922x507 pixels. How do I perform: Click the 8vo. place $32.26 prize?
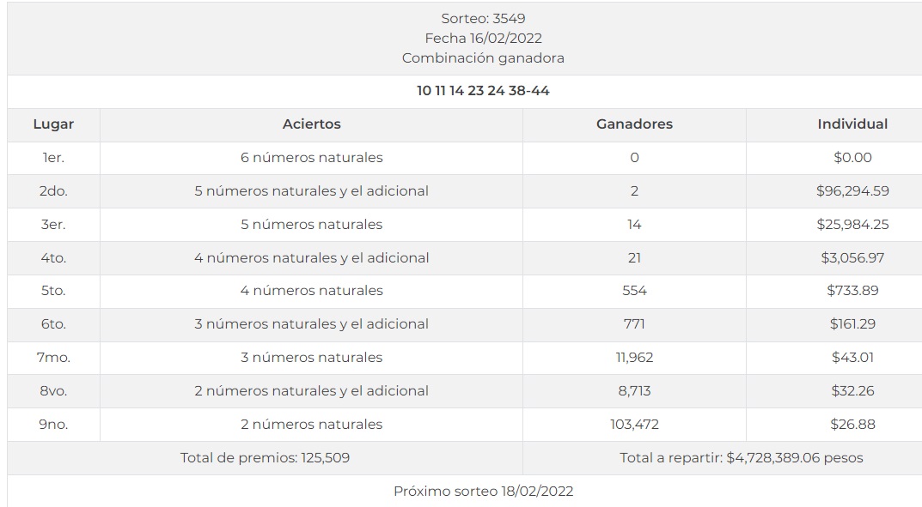[852, 391]
